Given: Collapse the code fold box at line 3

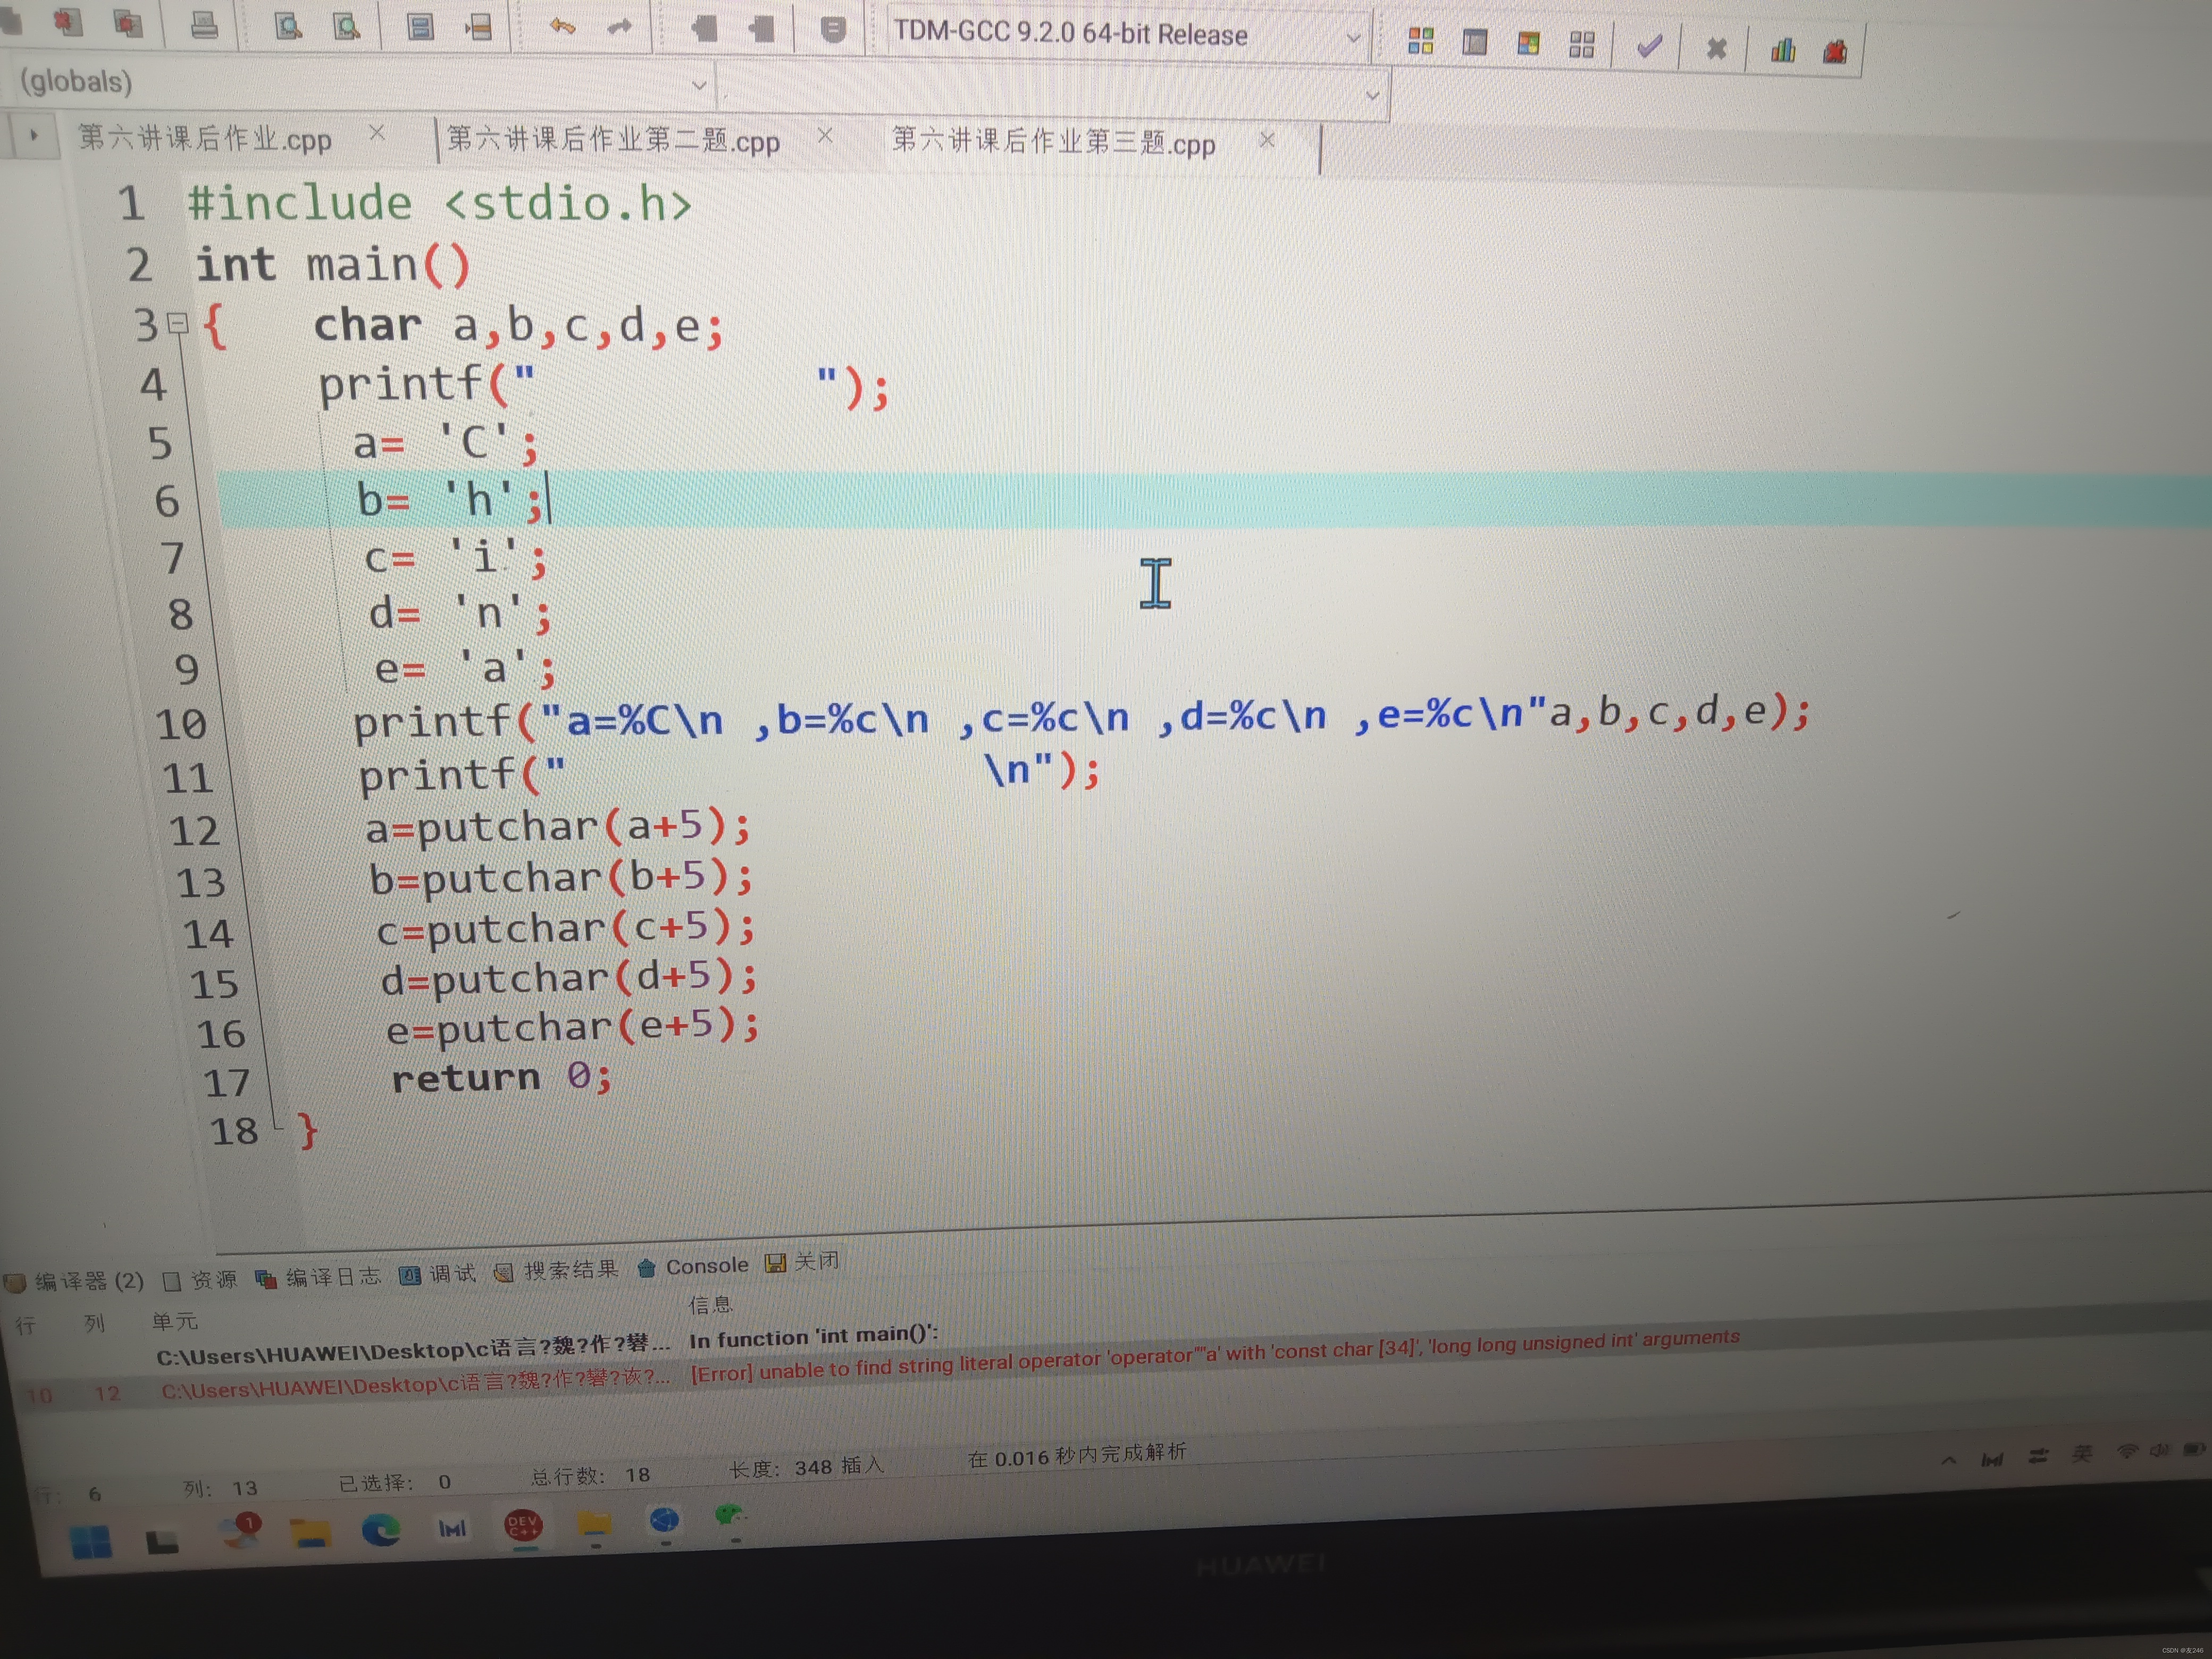Looking at the screenshot, I should pos(178,323).
